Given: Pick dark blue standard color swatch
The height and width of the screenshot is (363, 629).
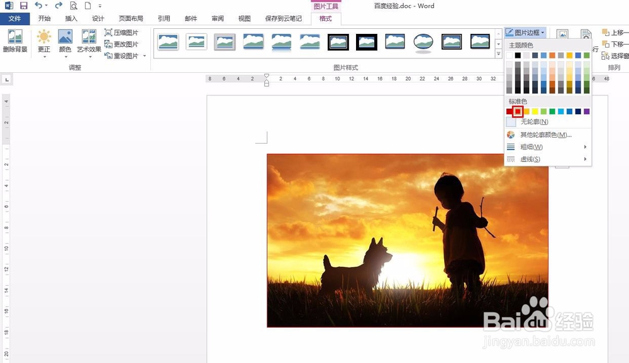Looking at the screenshot, I should point(578,111).
